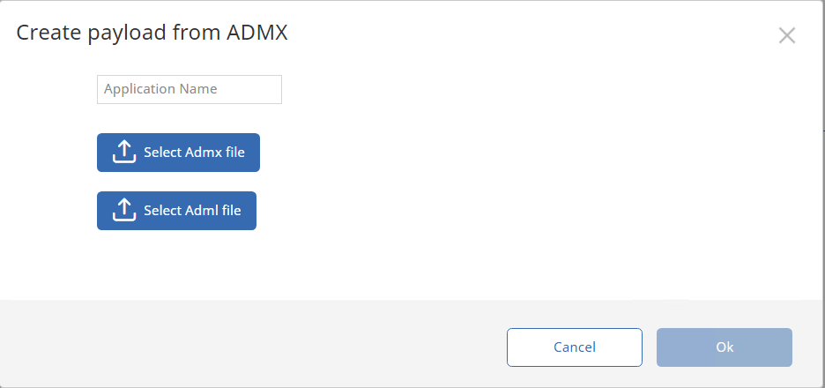Image resolution: width=825 pixels, height=388 pixels.
Task: Hit the tray-arrow icon for Adml upload
Action: click(x=124, y=211)
